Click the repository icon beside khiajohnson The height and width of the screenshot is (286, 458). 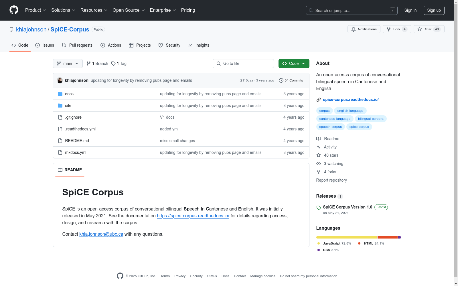click(11, 29)
